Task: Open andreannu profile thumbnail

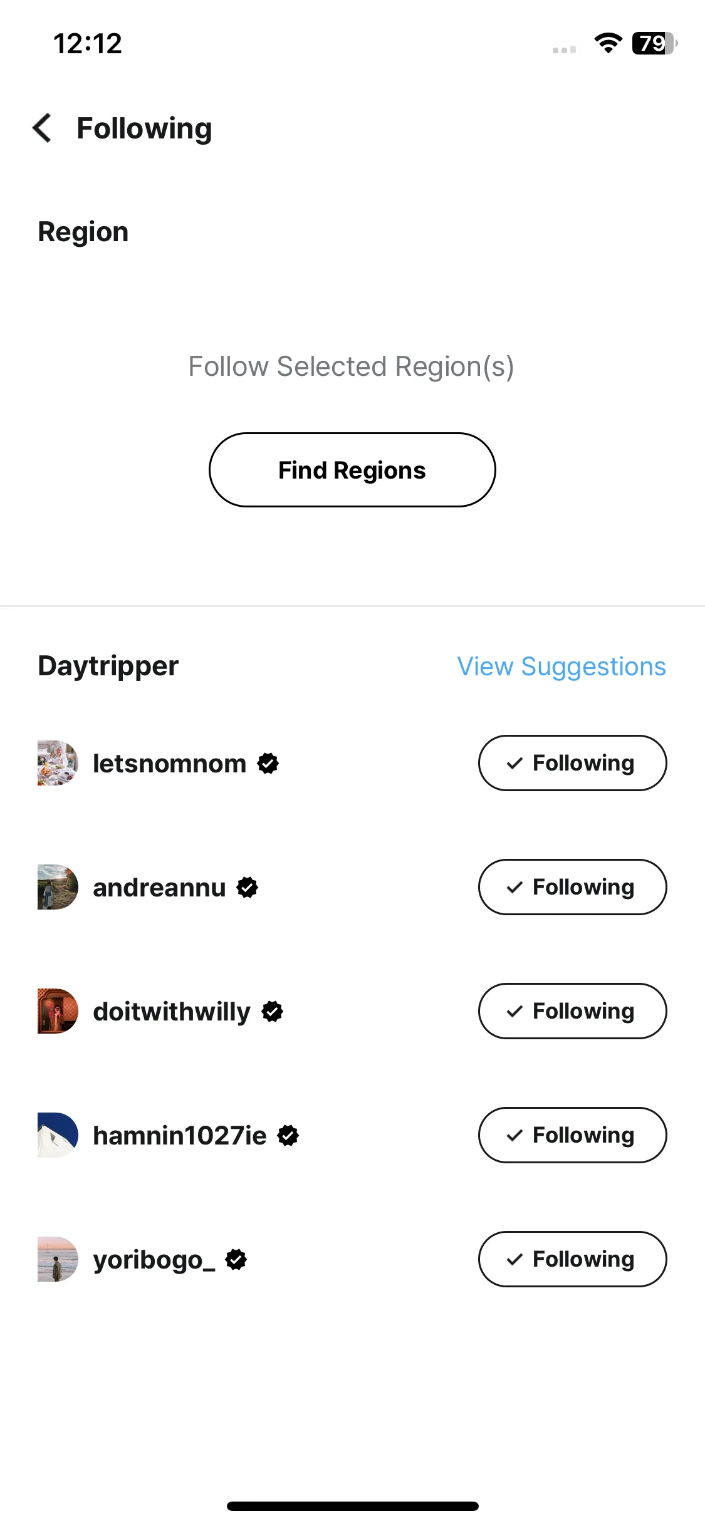Action: point(58,887)
